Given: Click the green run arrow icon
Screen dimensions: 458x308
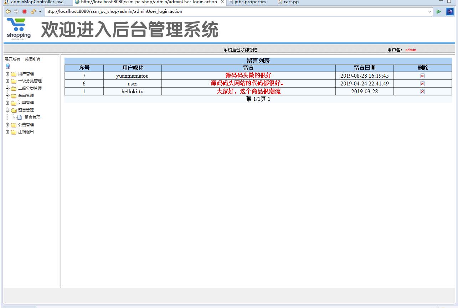Looking at the screenshot, I should 439,11.
